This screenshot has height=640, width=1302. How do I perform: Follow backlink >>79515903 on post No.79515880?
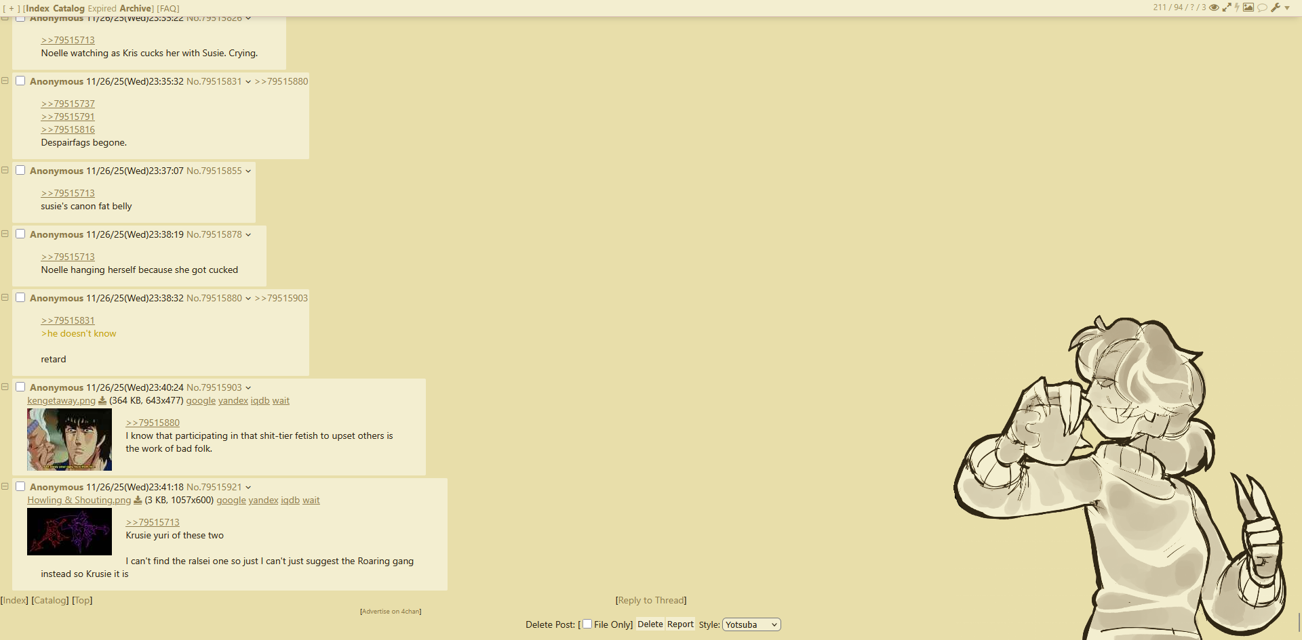point(281,299)
